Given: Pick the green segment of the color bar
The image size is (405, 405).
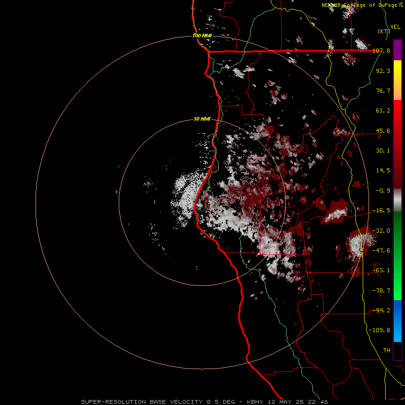Looking at the screenshot, I should 397,256.
